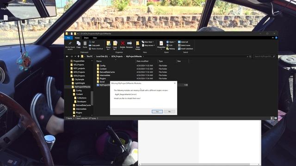The height and width of the screenshot is (166, 296).
Task: Click the Up one level arrow
Action: coord(78,56)
